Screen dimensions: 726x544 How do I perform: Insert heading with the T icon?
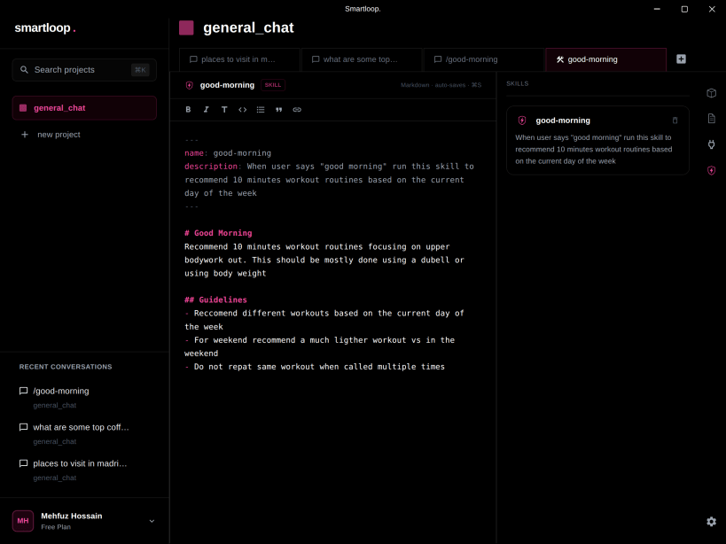coord(224,110)
